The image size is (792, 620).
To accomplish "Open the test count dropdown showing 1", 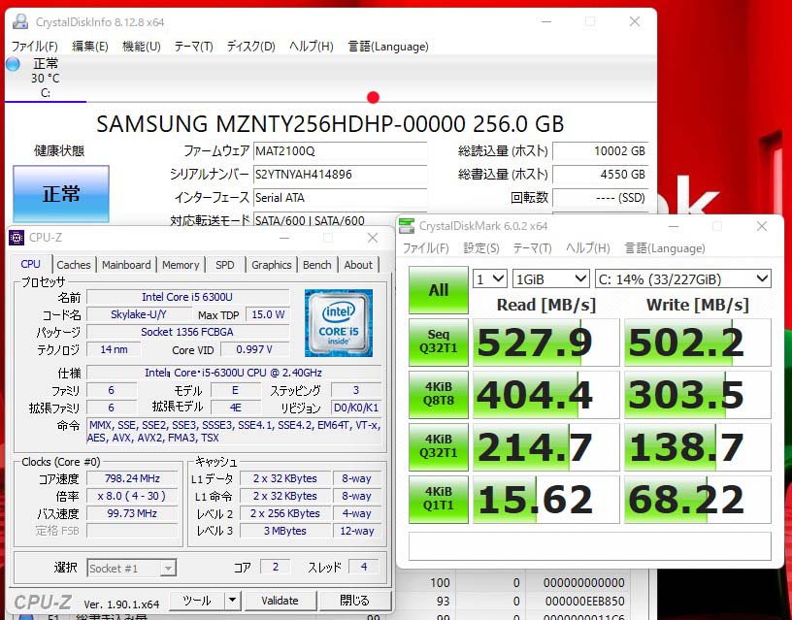I will tap(490, 278).
